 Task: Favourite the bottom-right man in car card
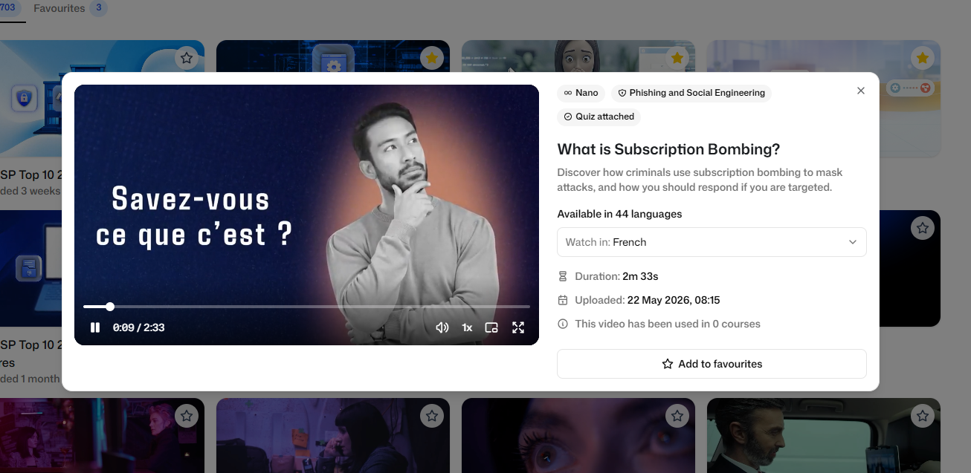point(922,416)
